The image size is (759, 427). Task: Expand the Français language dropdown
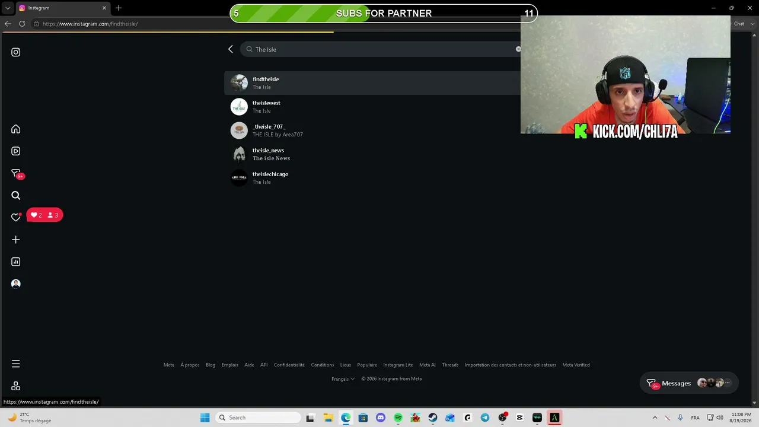[x=343, y=379]
